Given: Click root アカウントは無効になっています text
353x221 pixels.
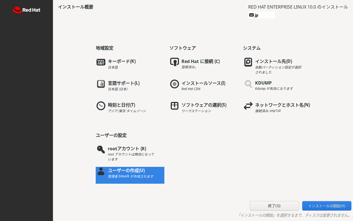Looking at the screenshot, I should coord(131,157).
